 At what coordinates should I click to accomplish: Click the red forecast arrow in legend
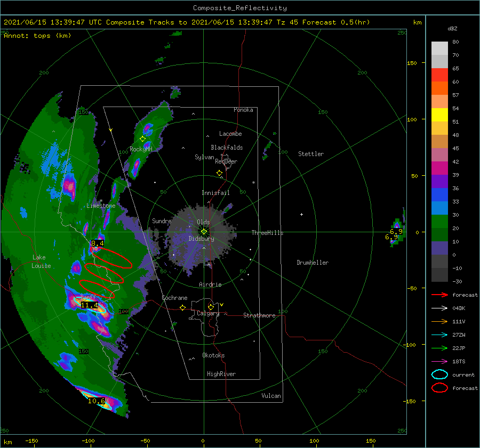click(x=439, y=295)
